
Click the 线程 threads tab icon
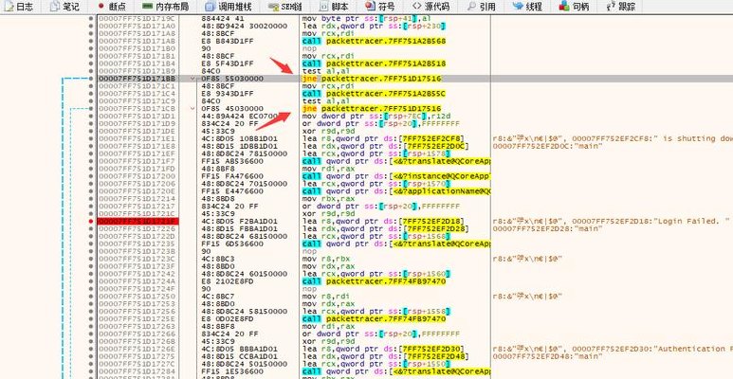(x=518, y=7)
